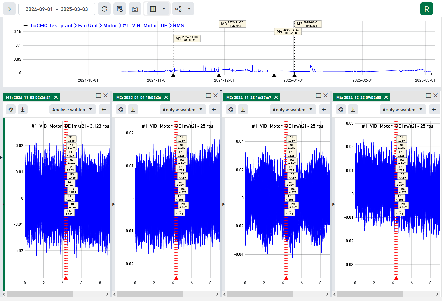Select the M2: 2025-01-01 10:53:26 tab

point(139,97)
